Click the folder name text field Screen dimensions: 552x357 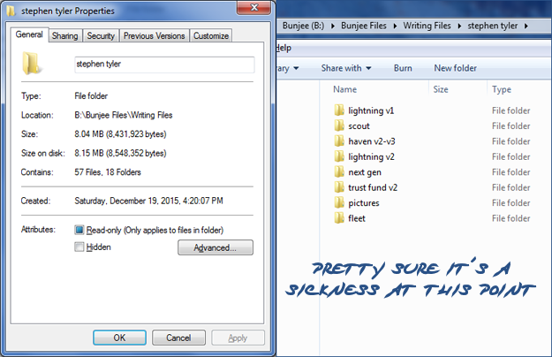tap(164, 65)
